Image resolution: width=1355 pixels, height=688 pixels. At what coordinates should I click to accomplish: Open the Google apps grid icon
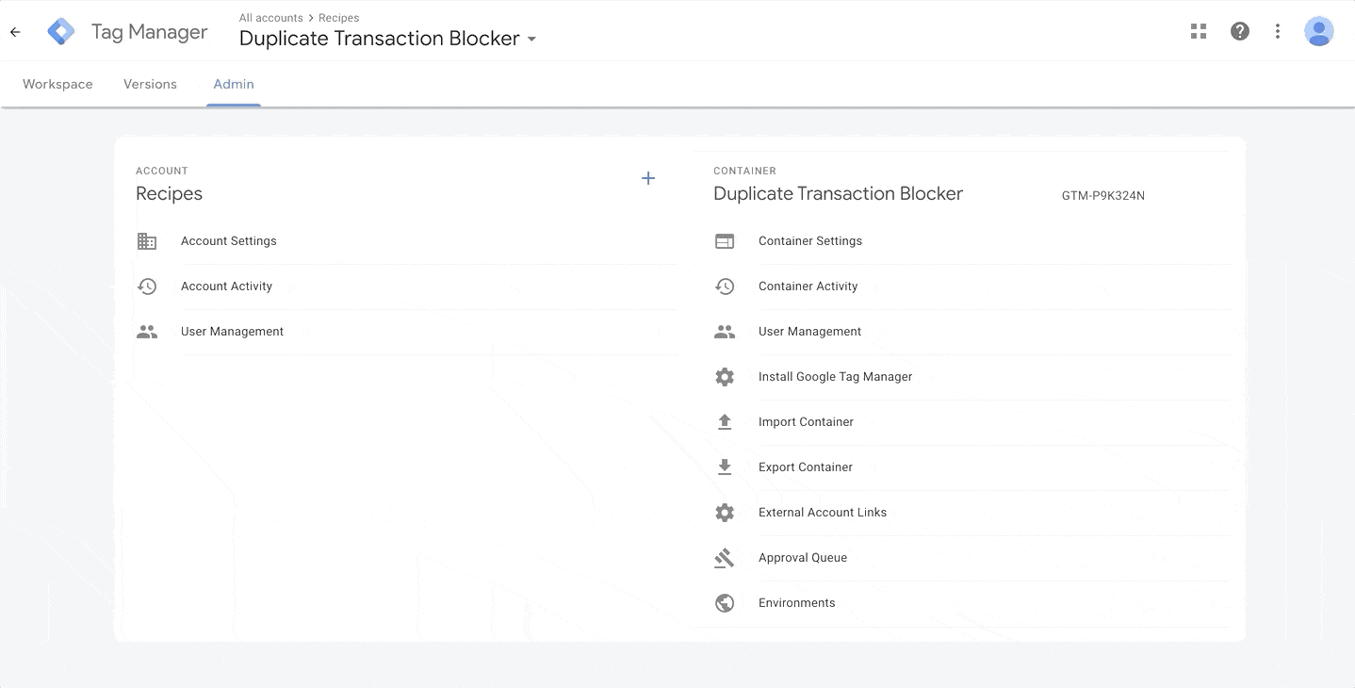pos(1199,31)
